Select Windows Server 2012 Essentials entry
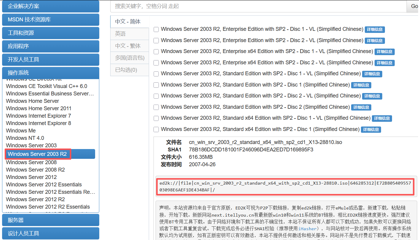Viewport: 419px width, 240px height. (44, 185)
